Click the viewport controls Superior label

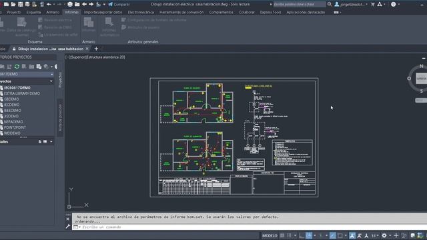[x=78, y=57]
